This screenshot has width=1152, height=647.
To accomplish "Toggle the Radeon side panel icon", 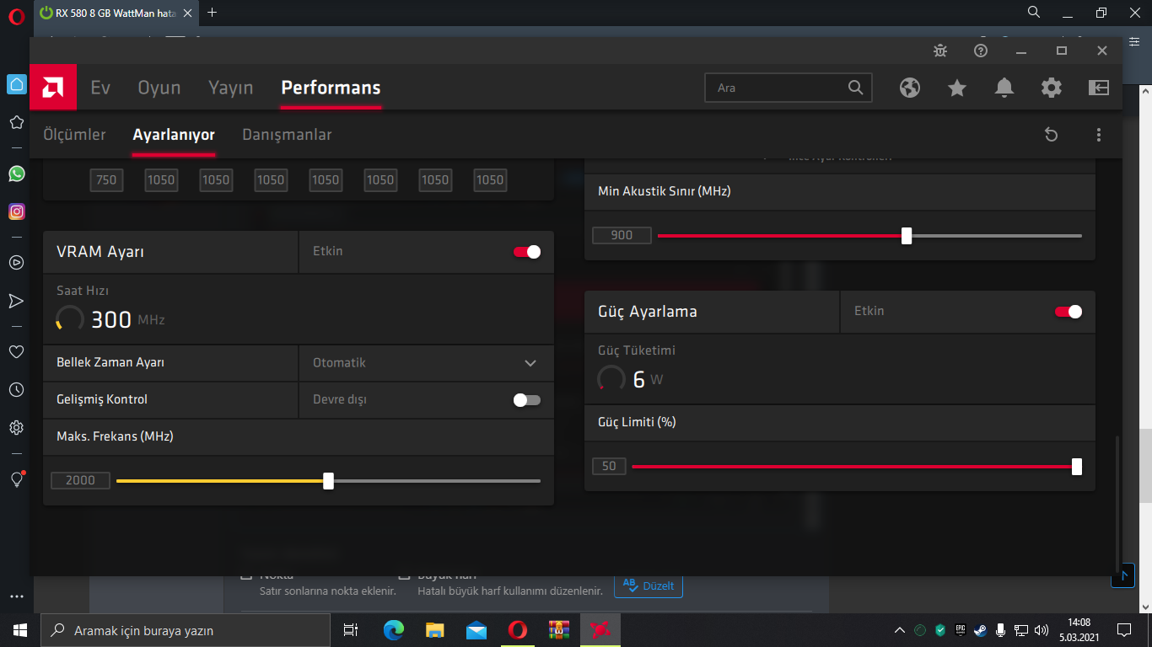I will tap(1099, 88).
